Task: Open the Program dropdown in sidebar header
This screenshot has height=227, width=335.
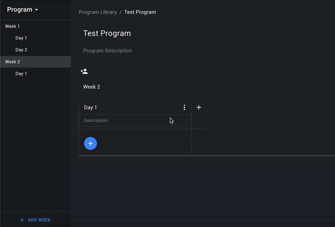Action: [23, 10]
